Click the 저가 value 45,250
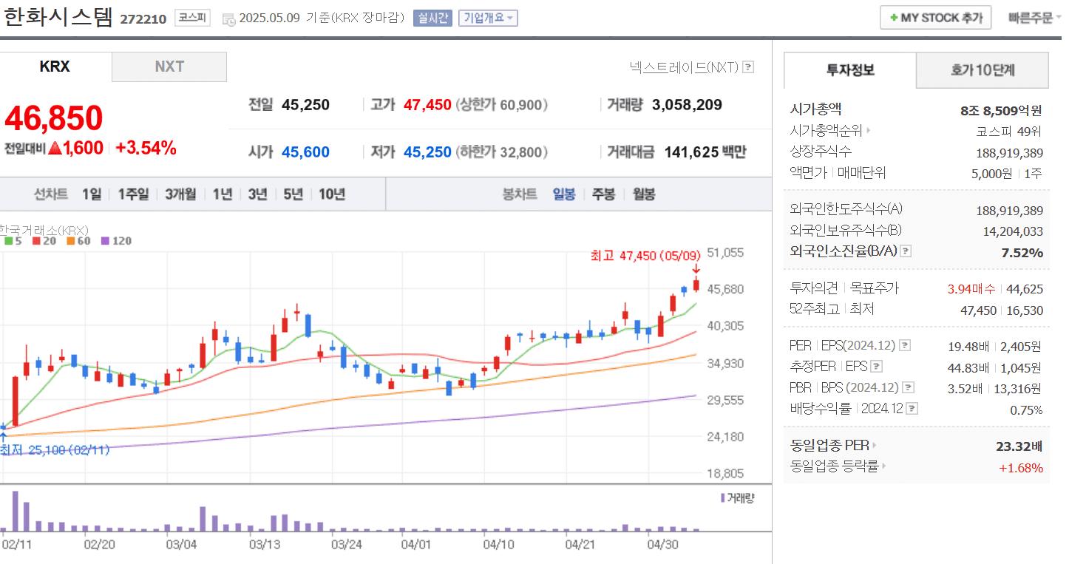This screenshot has width=1069, height=564. click(427, 152)
